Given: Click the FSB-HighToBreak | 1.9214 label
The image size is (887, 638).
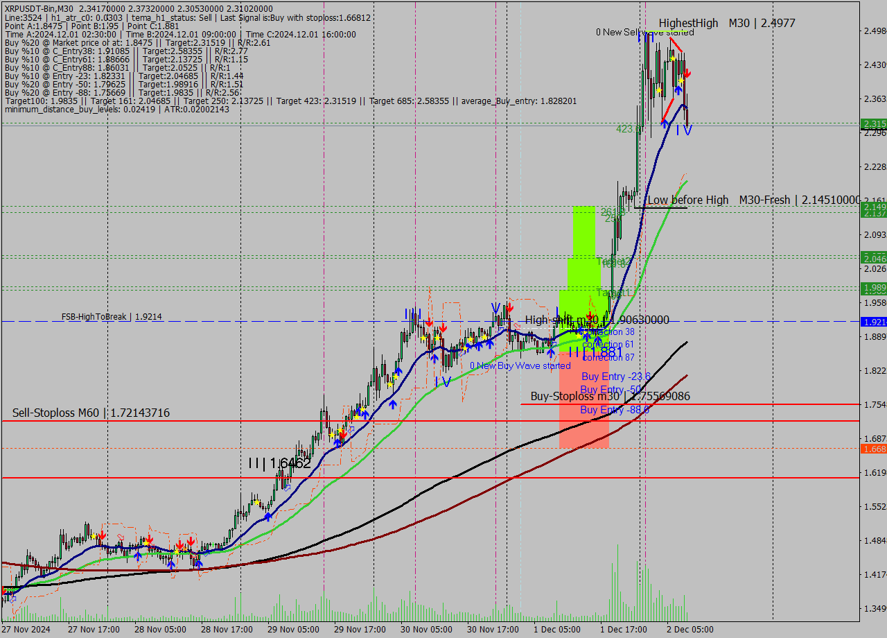Looking at the screenshot, I should pos(112,317).
